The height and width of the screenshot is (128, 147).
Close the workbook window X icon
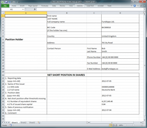coord(144,6)
